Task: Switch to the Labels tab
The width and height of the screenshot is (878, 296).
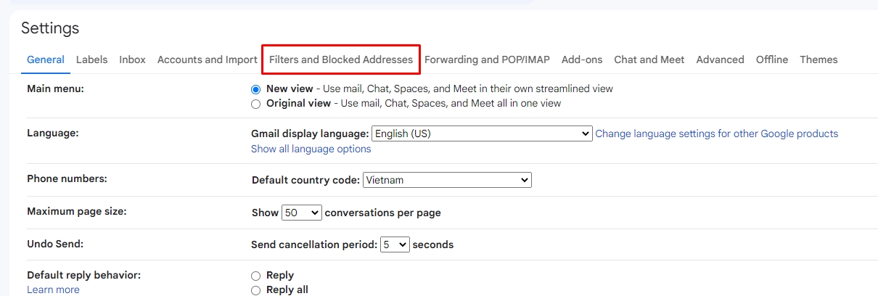Action: pyautogui.click(x=91, y=59)
